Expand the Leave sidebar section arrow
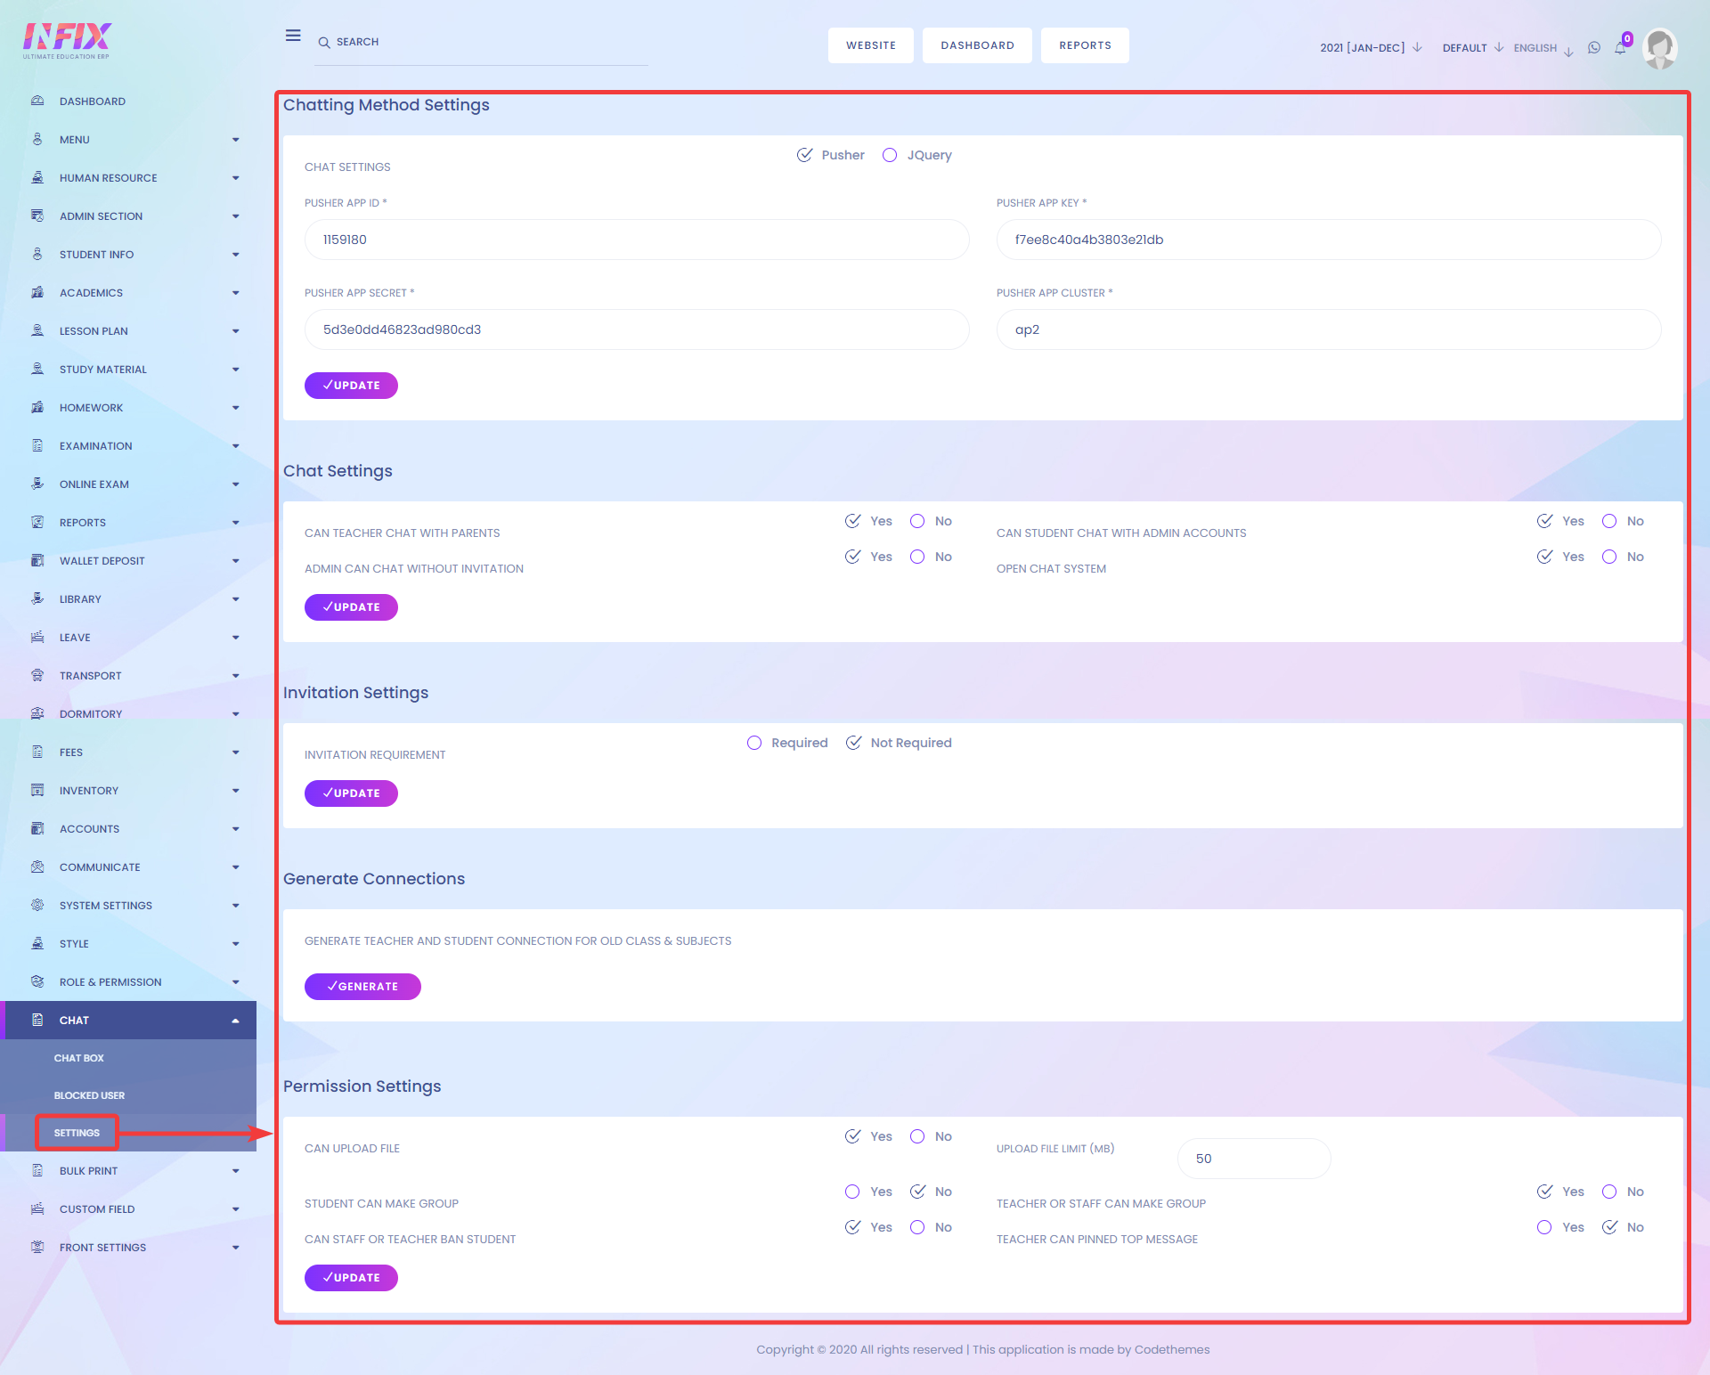 point(236,638)
